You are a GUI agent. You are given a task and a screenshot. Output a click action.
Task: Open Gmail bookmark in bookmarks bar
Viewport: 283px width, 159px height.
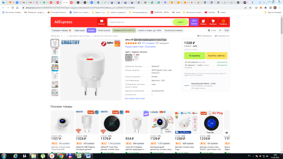click(x=176, y=13)
